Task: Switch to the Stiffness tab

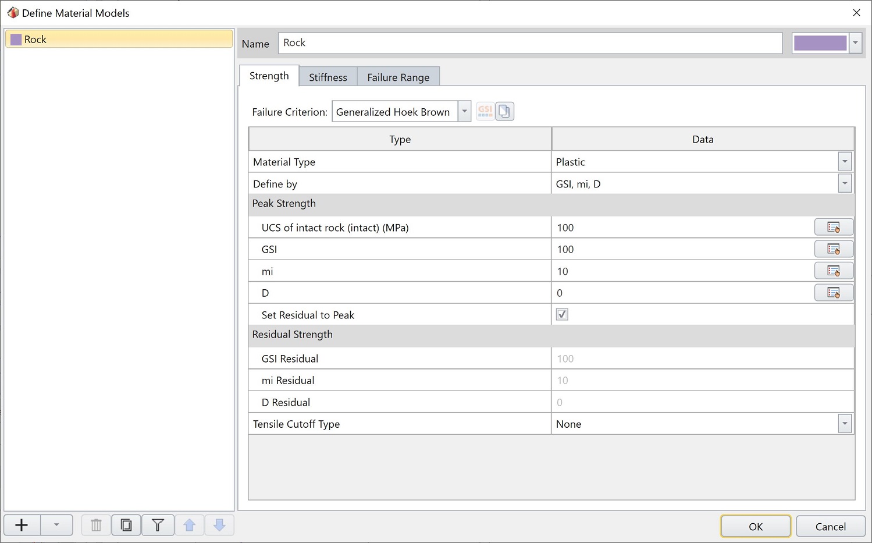Action: (328, 76)
